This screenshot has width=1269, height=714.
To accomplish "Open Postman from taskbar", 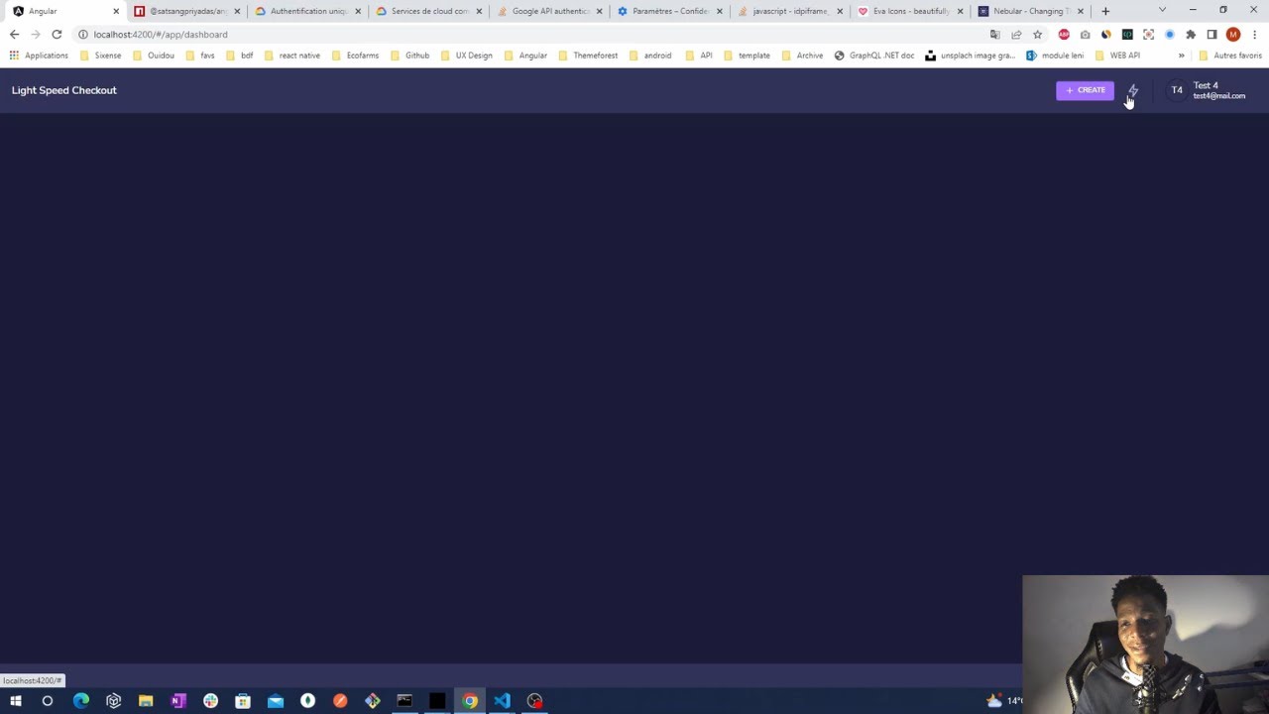I will (x=340, y=701).
